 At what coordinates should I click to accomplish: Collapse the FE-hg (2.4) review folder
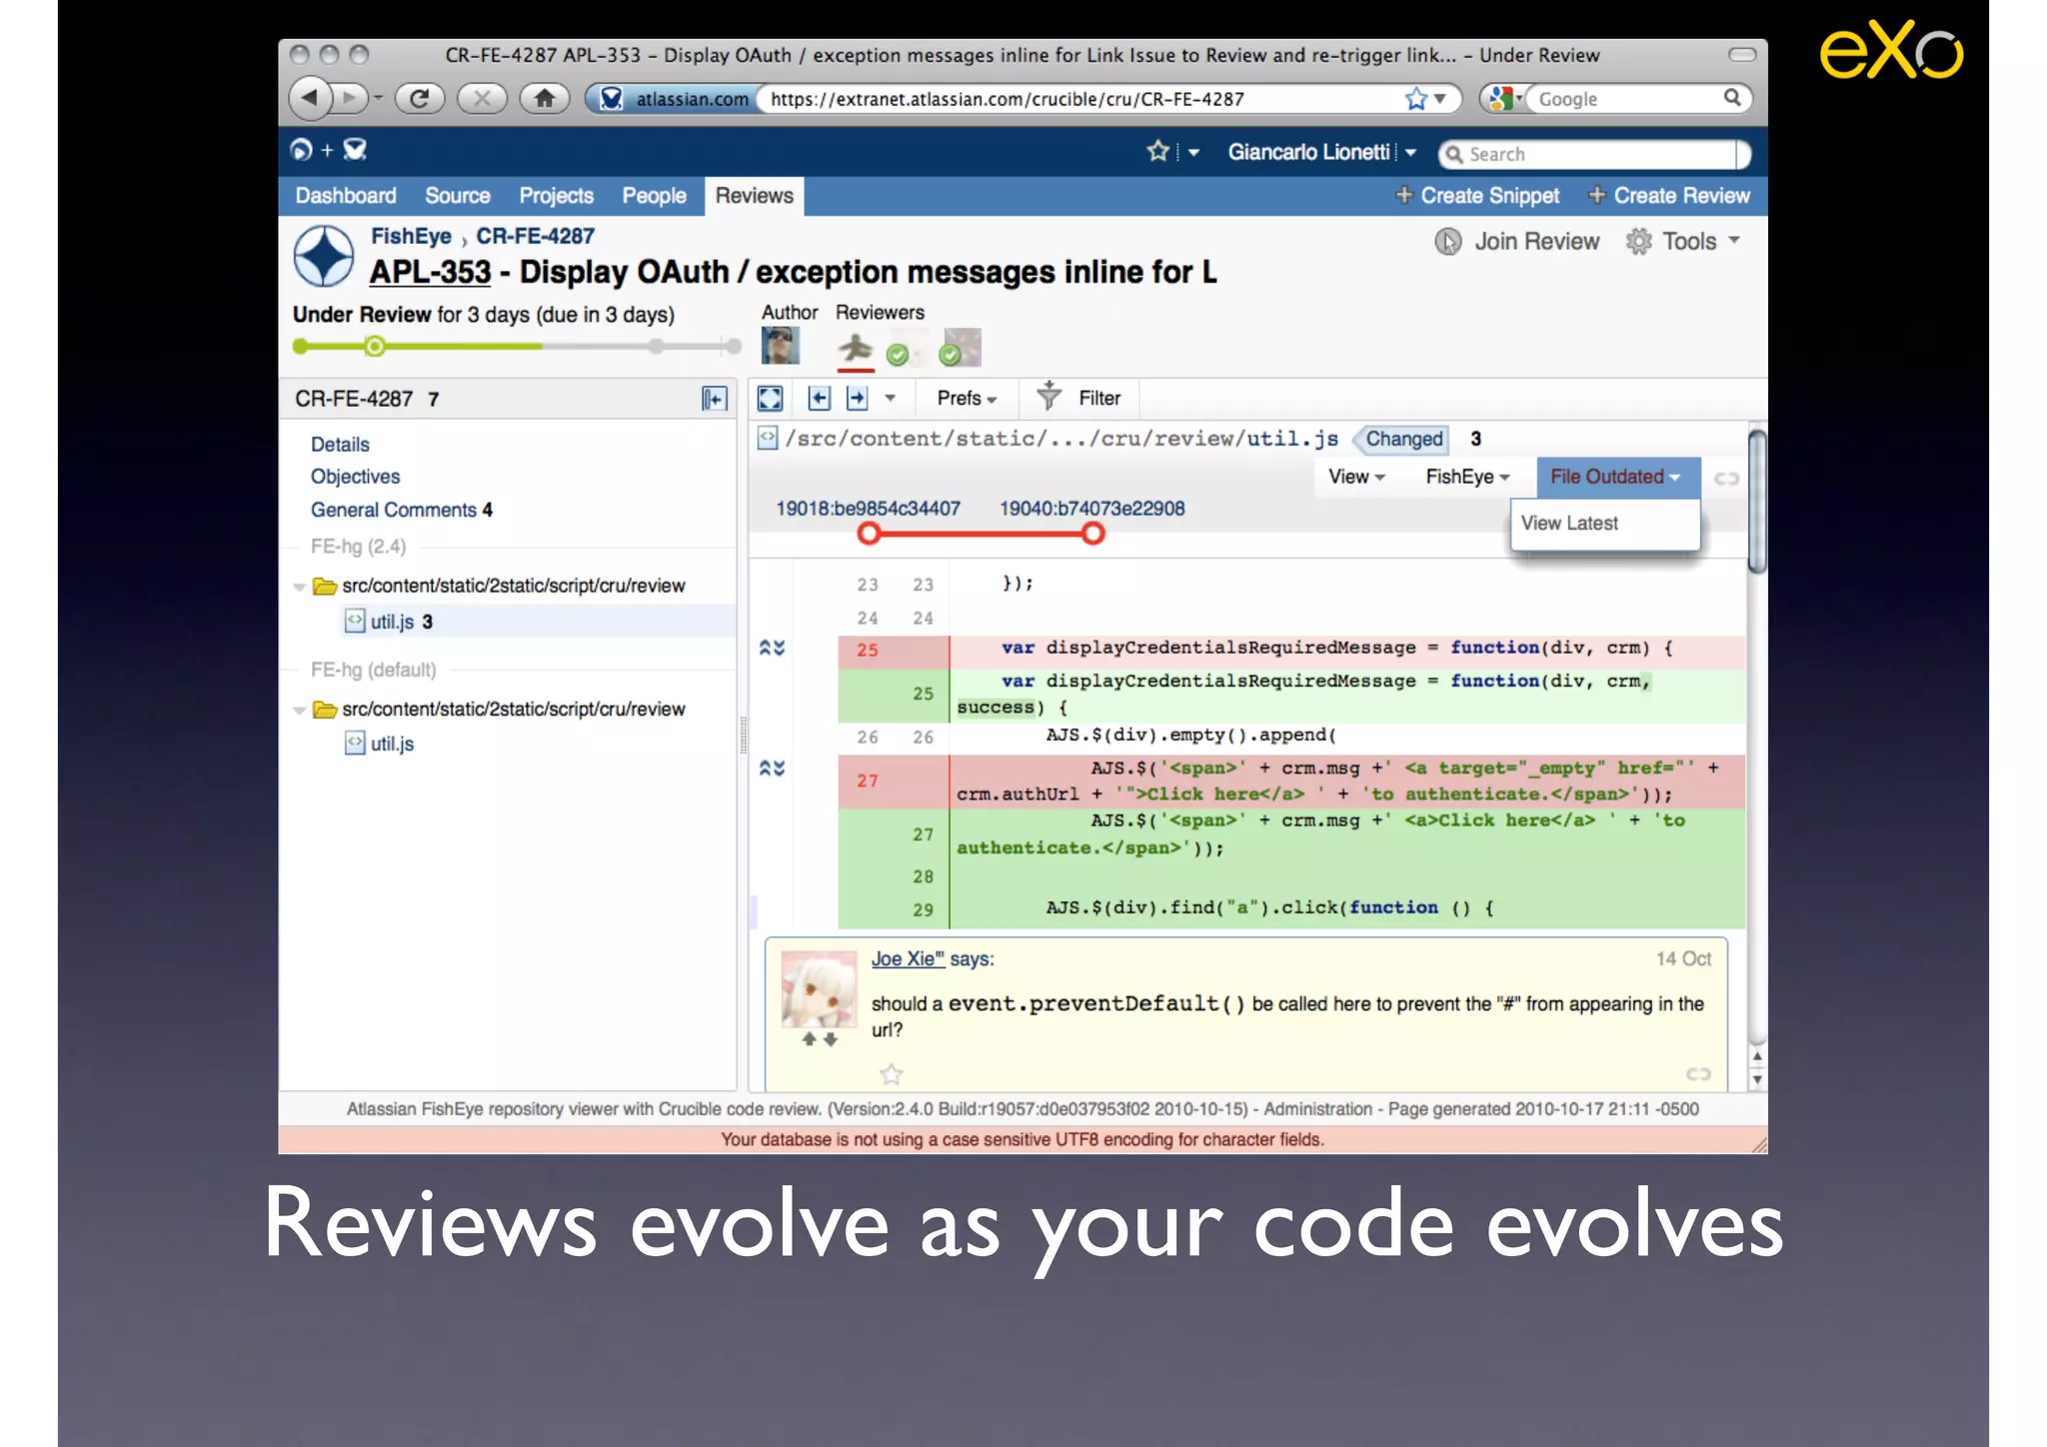(298, 587)
